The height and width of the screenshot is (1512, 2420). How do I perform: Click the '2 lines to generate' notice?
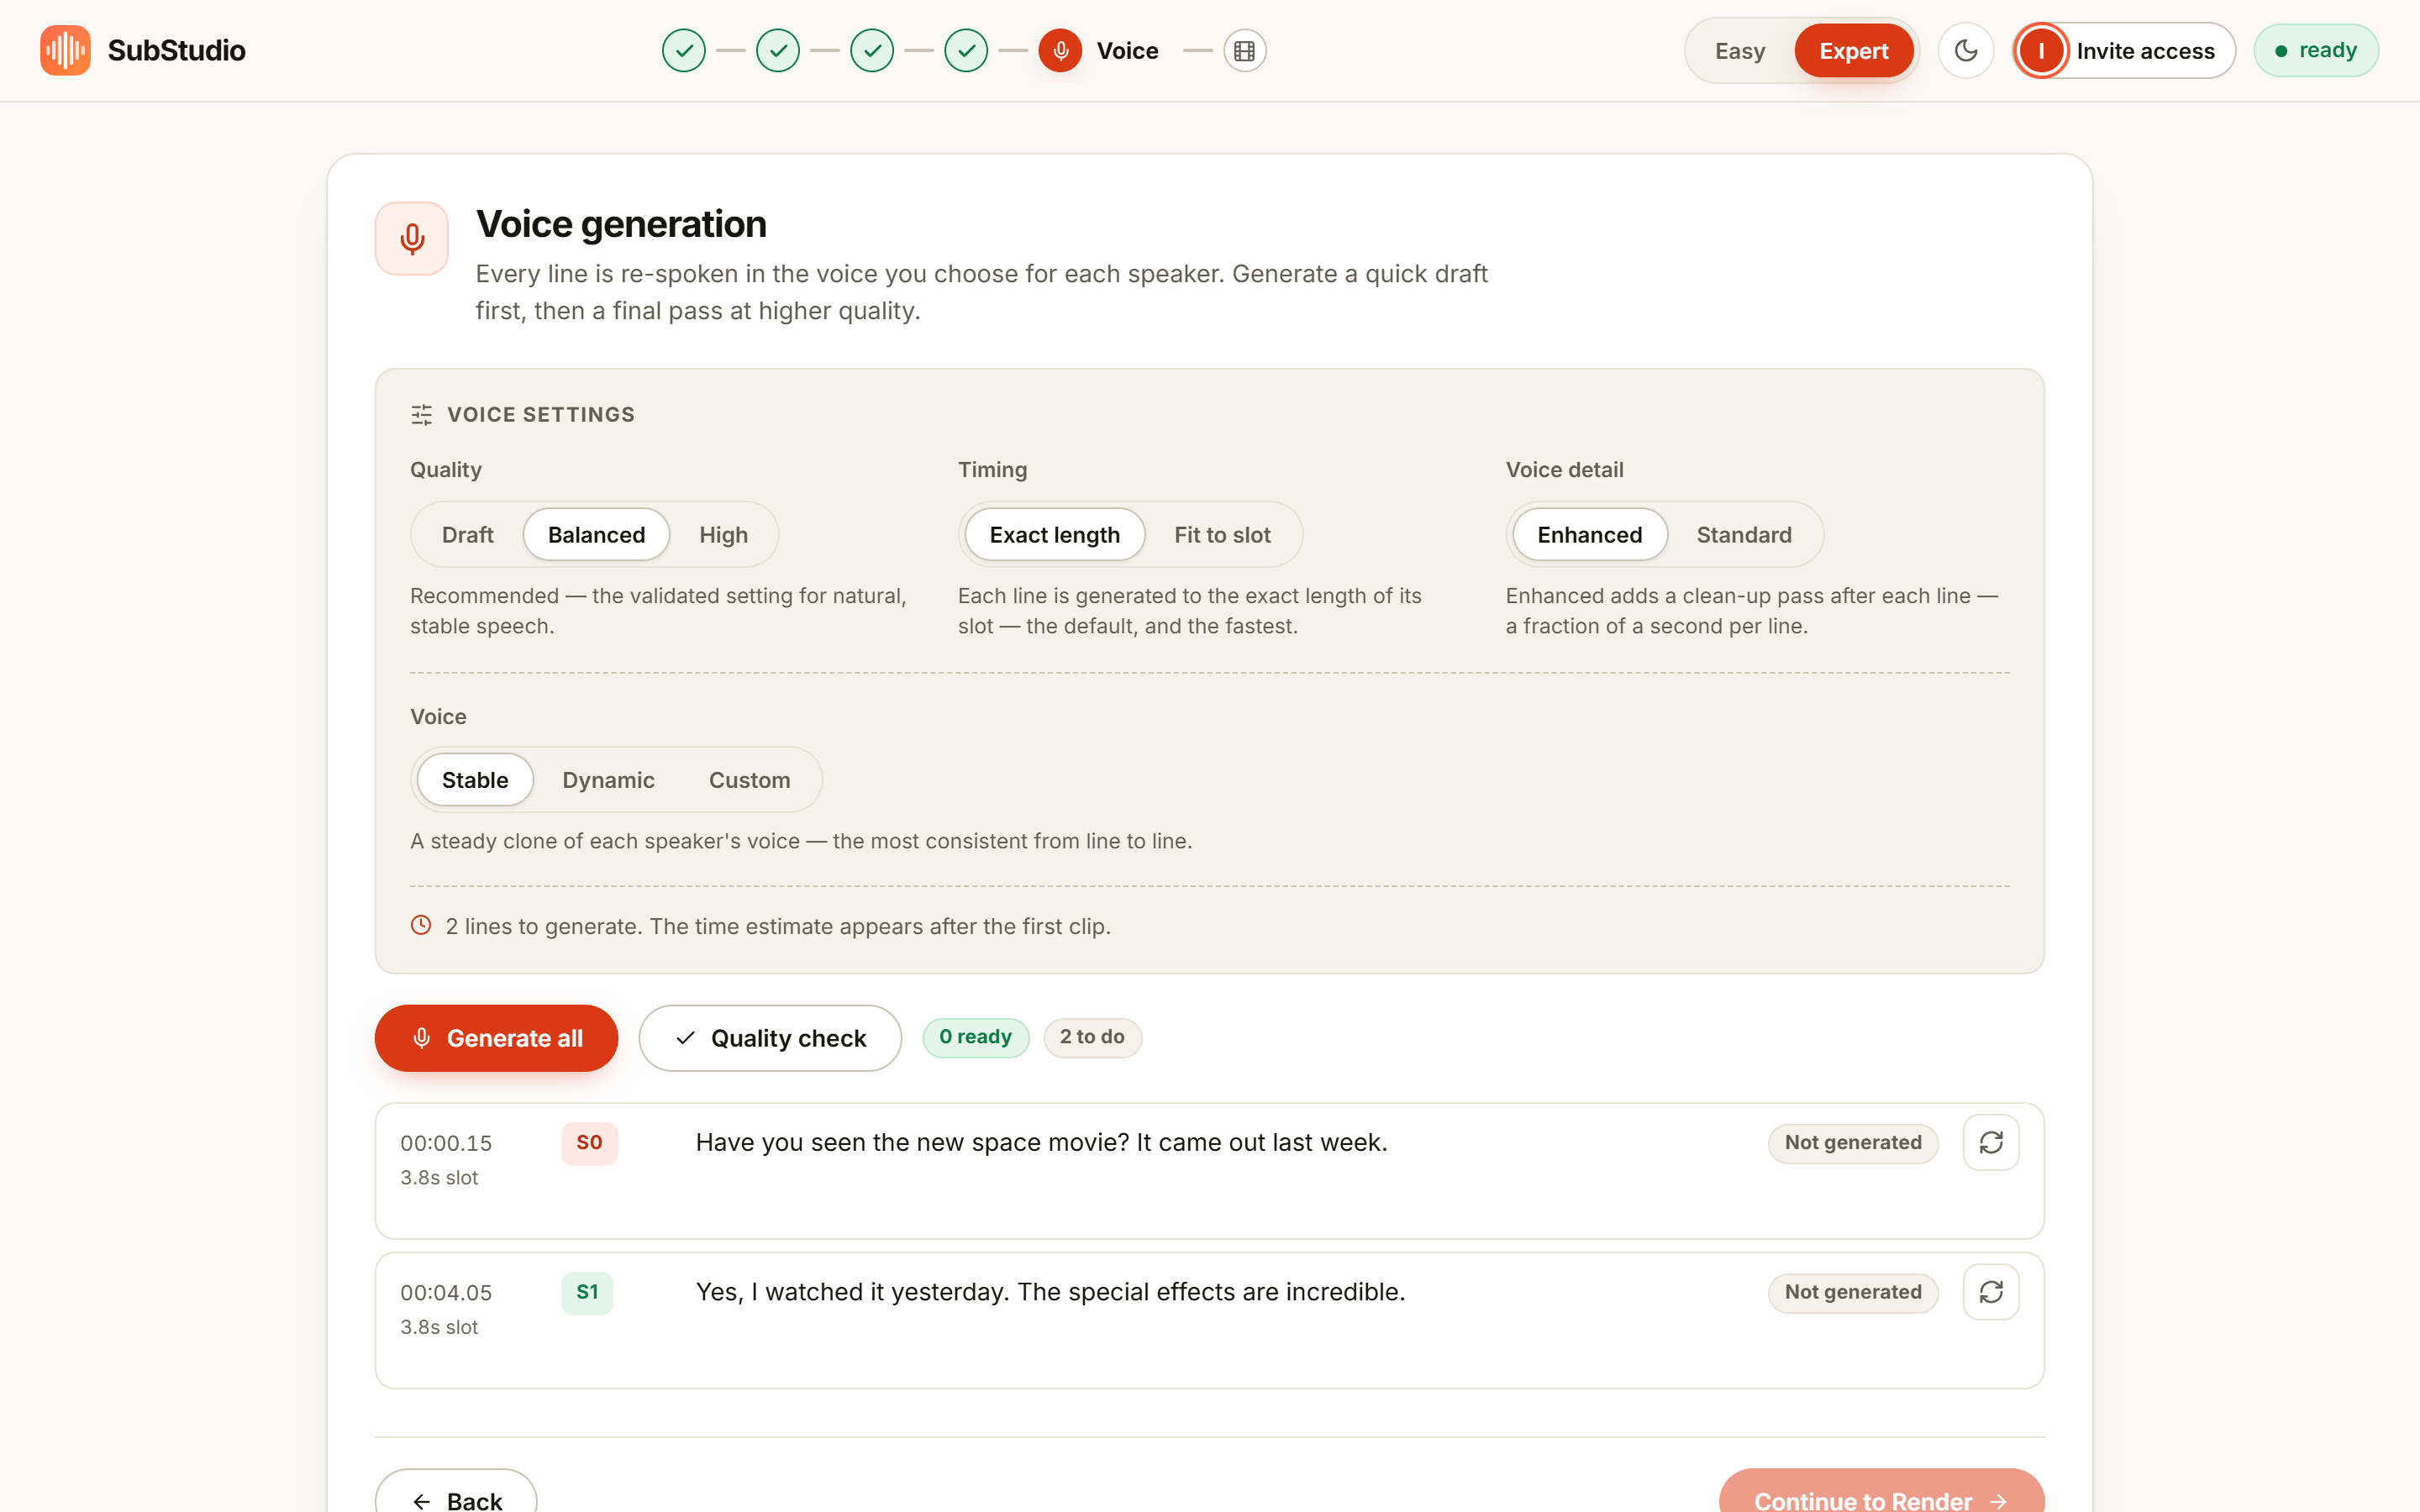(778, 926)
